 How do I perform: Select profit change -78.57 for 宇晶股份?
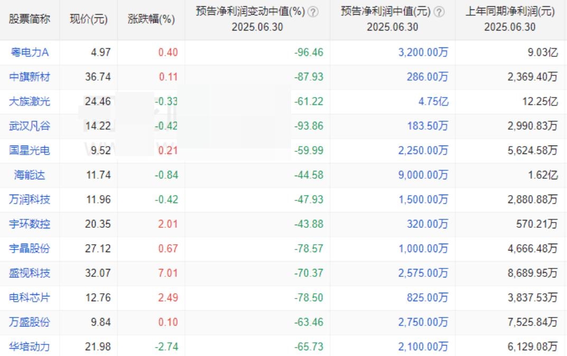point(309,249)
